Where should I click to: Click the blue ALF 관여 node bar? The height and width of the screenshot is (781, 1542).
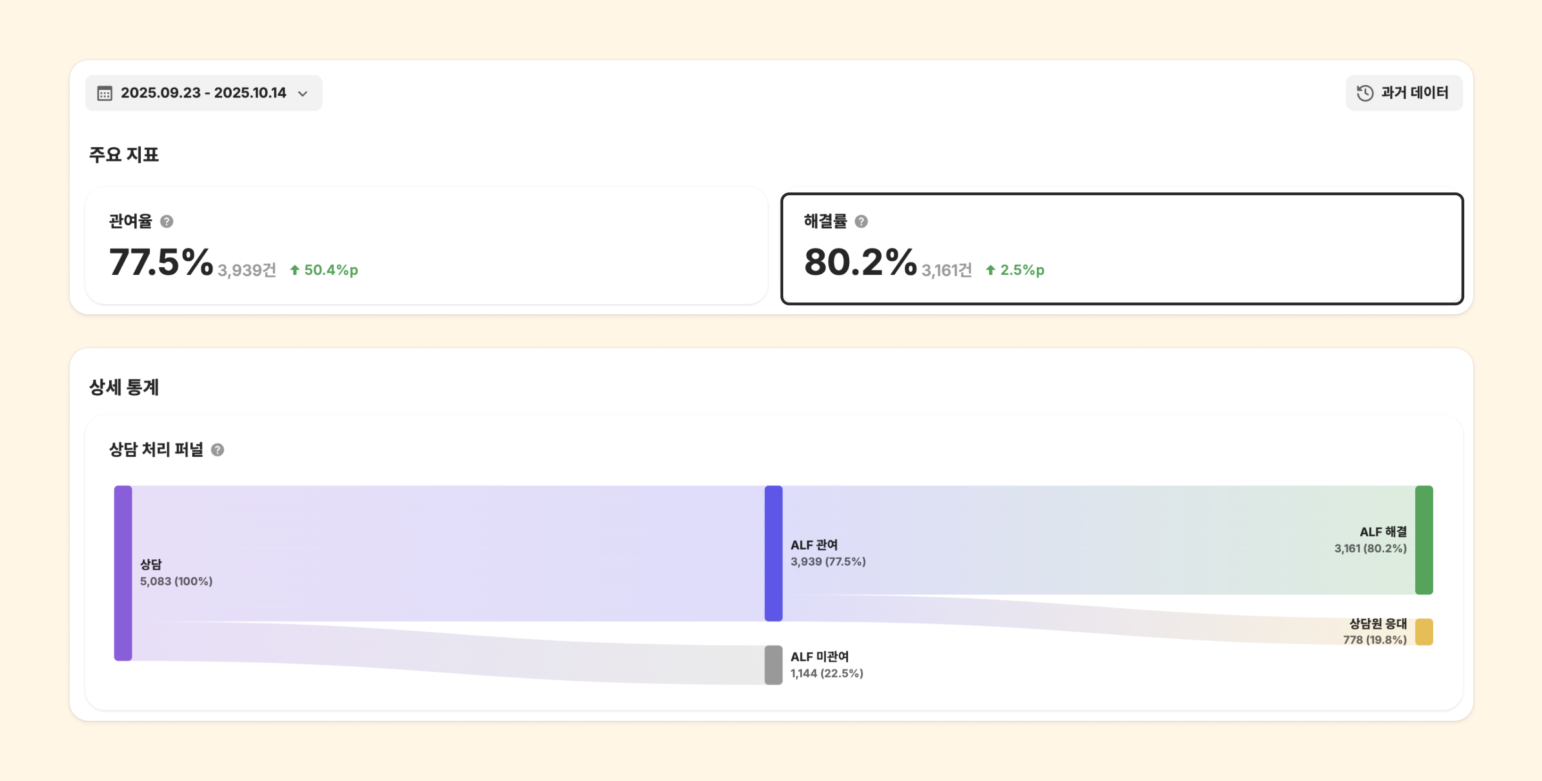[773, 553]
